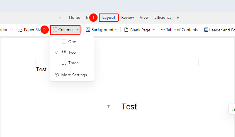
Task: Show more ribbon tabs with the right arrow
Action: click(178, 18)
